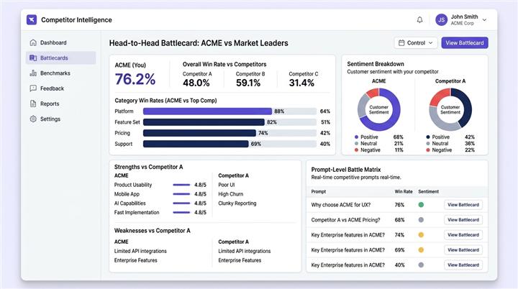Image resolution: width=518 pixels, height=289 pixels.
Task: Click gray sentiment dot in the 68% row
Action: pos(421,220)
